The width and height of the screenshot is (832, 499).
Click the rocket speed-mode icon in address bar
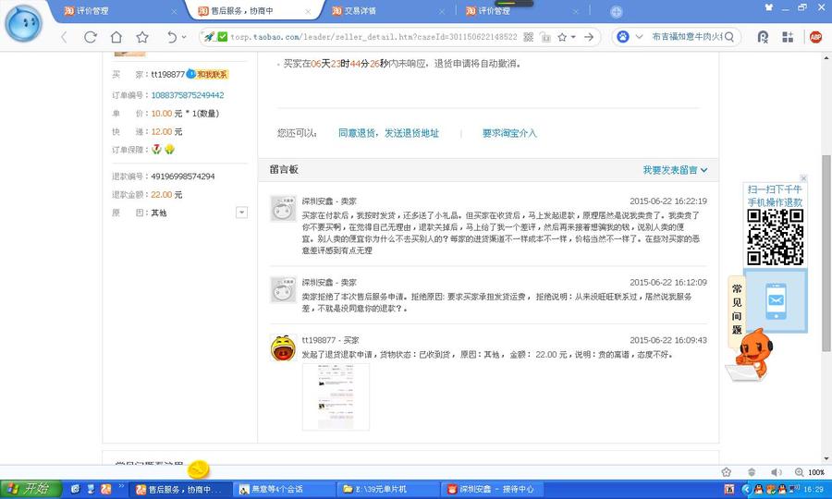pos(210,37)
